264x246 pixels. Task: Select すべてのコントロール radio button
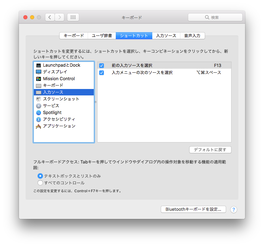click(40, 183)
